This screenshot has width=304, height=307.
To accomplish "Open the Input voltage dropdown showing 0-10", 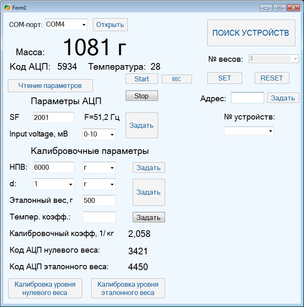I will (99, 134).
